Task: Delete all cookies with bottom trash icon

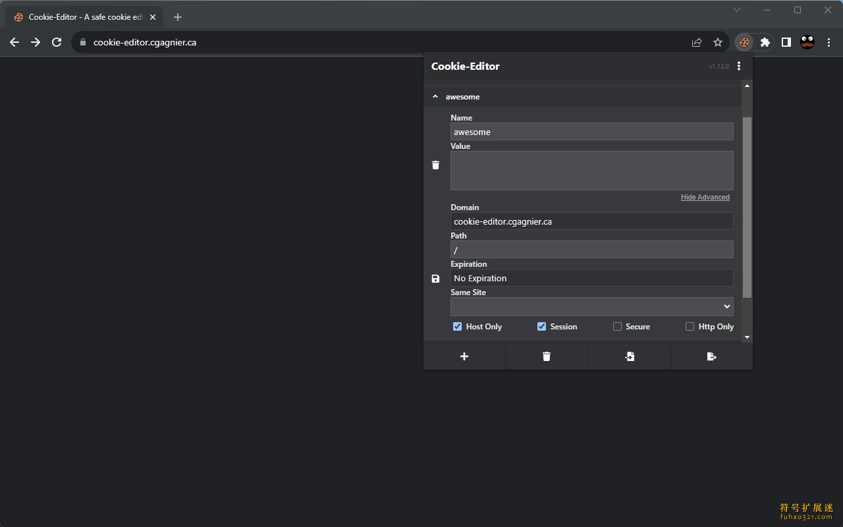Action: point(547,356)
